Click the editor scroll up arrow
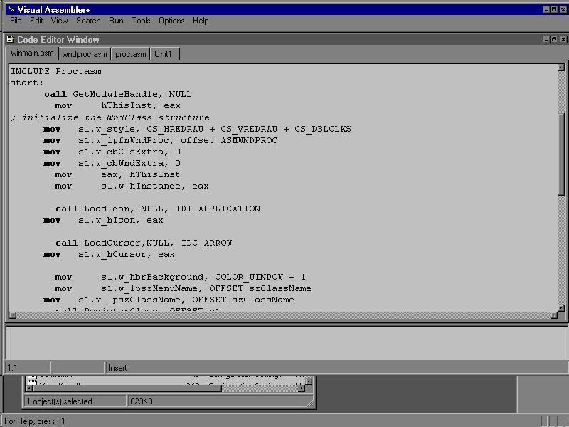Image resolution: width=569 pixels, height=427 pixels. (x=561, y=68)
